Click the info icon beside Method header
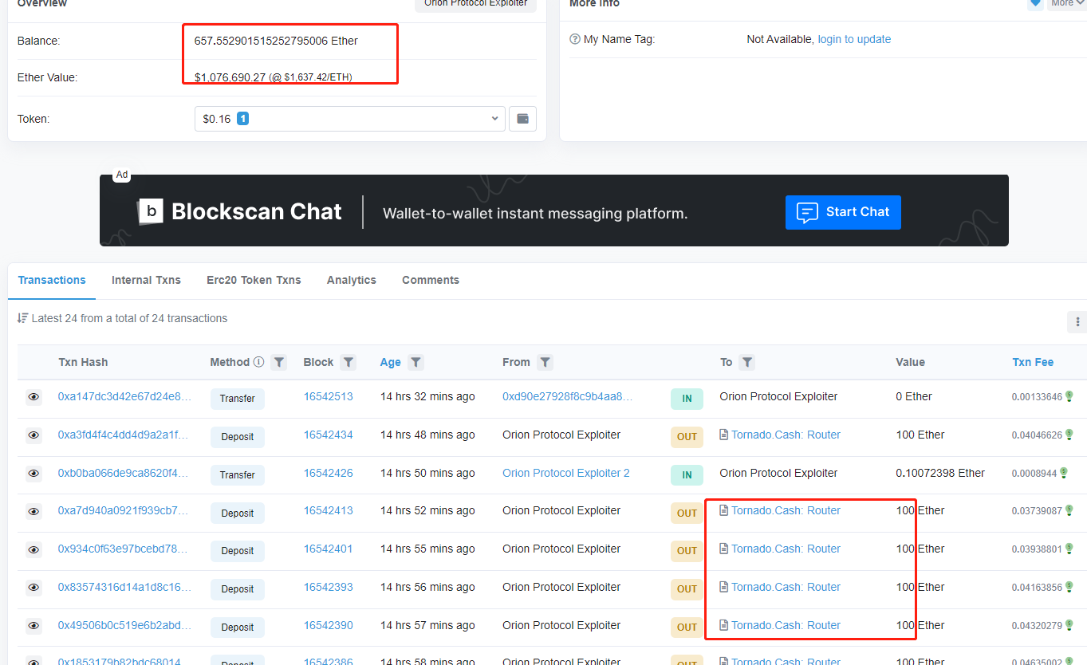Image resolution: width=1087 pixels, height=665 pixels. click(x=258, y=362)
